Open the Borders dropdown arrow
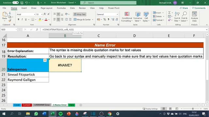The image size is (209, 117). [36, 19]
